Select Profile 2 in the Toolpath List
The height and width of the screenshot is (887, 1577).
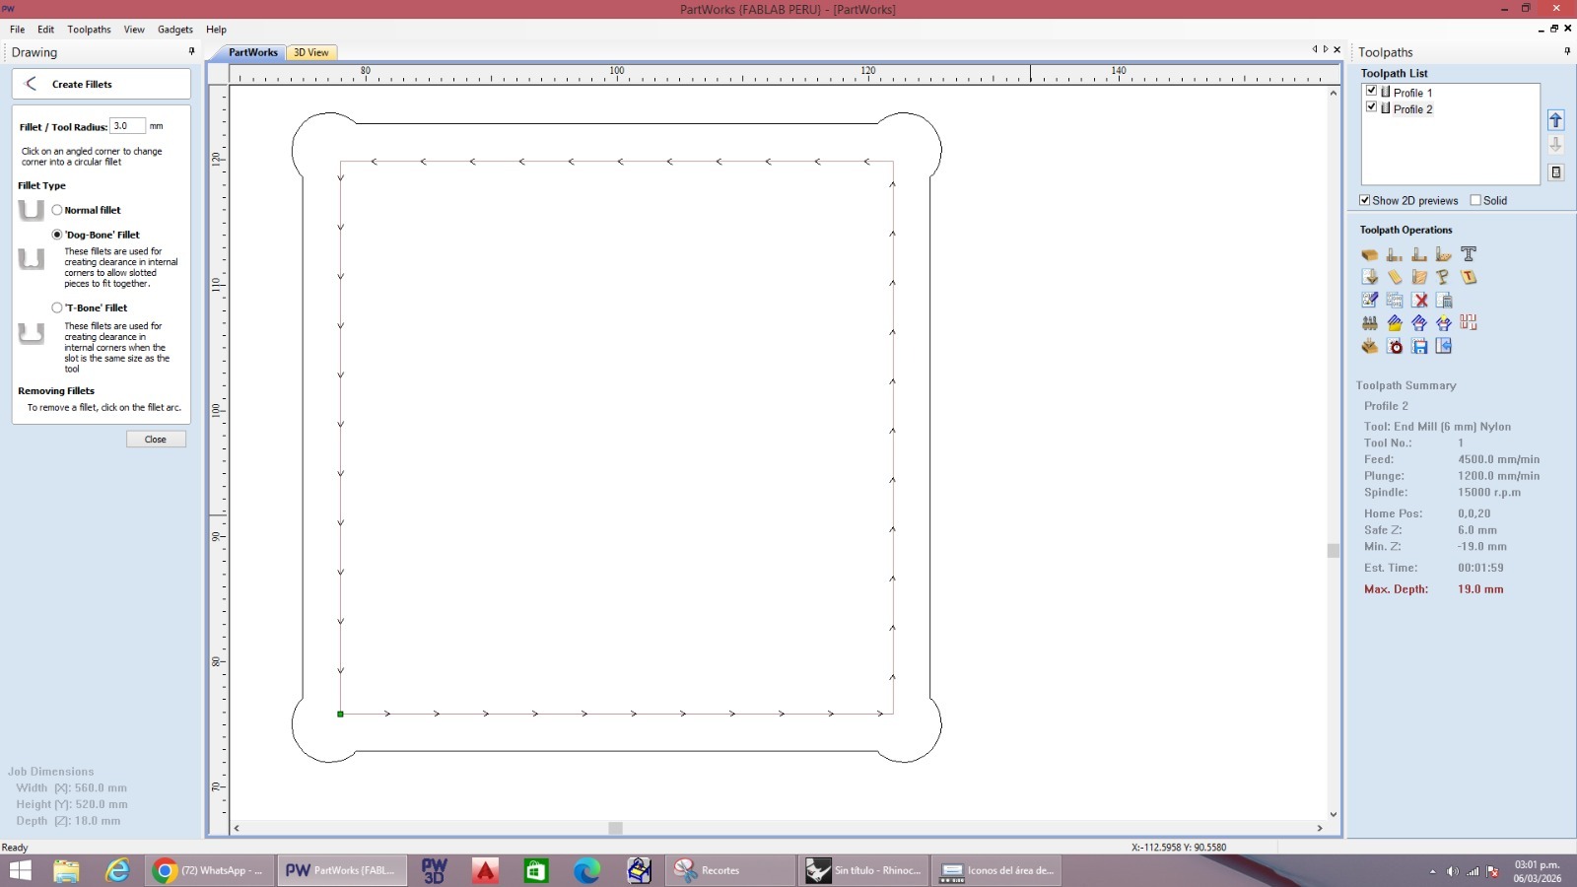(x=1413, y=108)
